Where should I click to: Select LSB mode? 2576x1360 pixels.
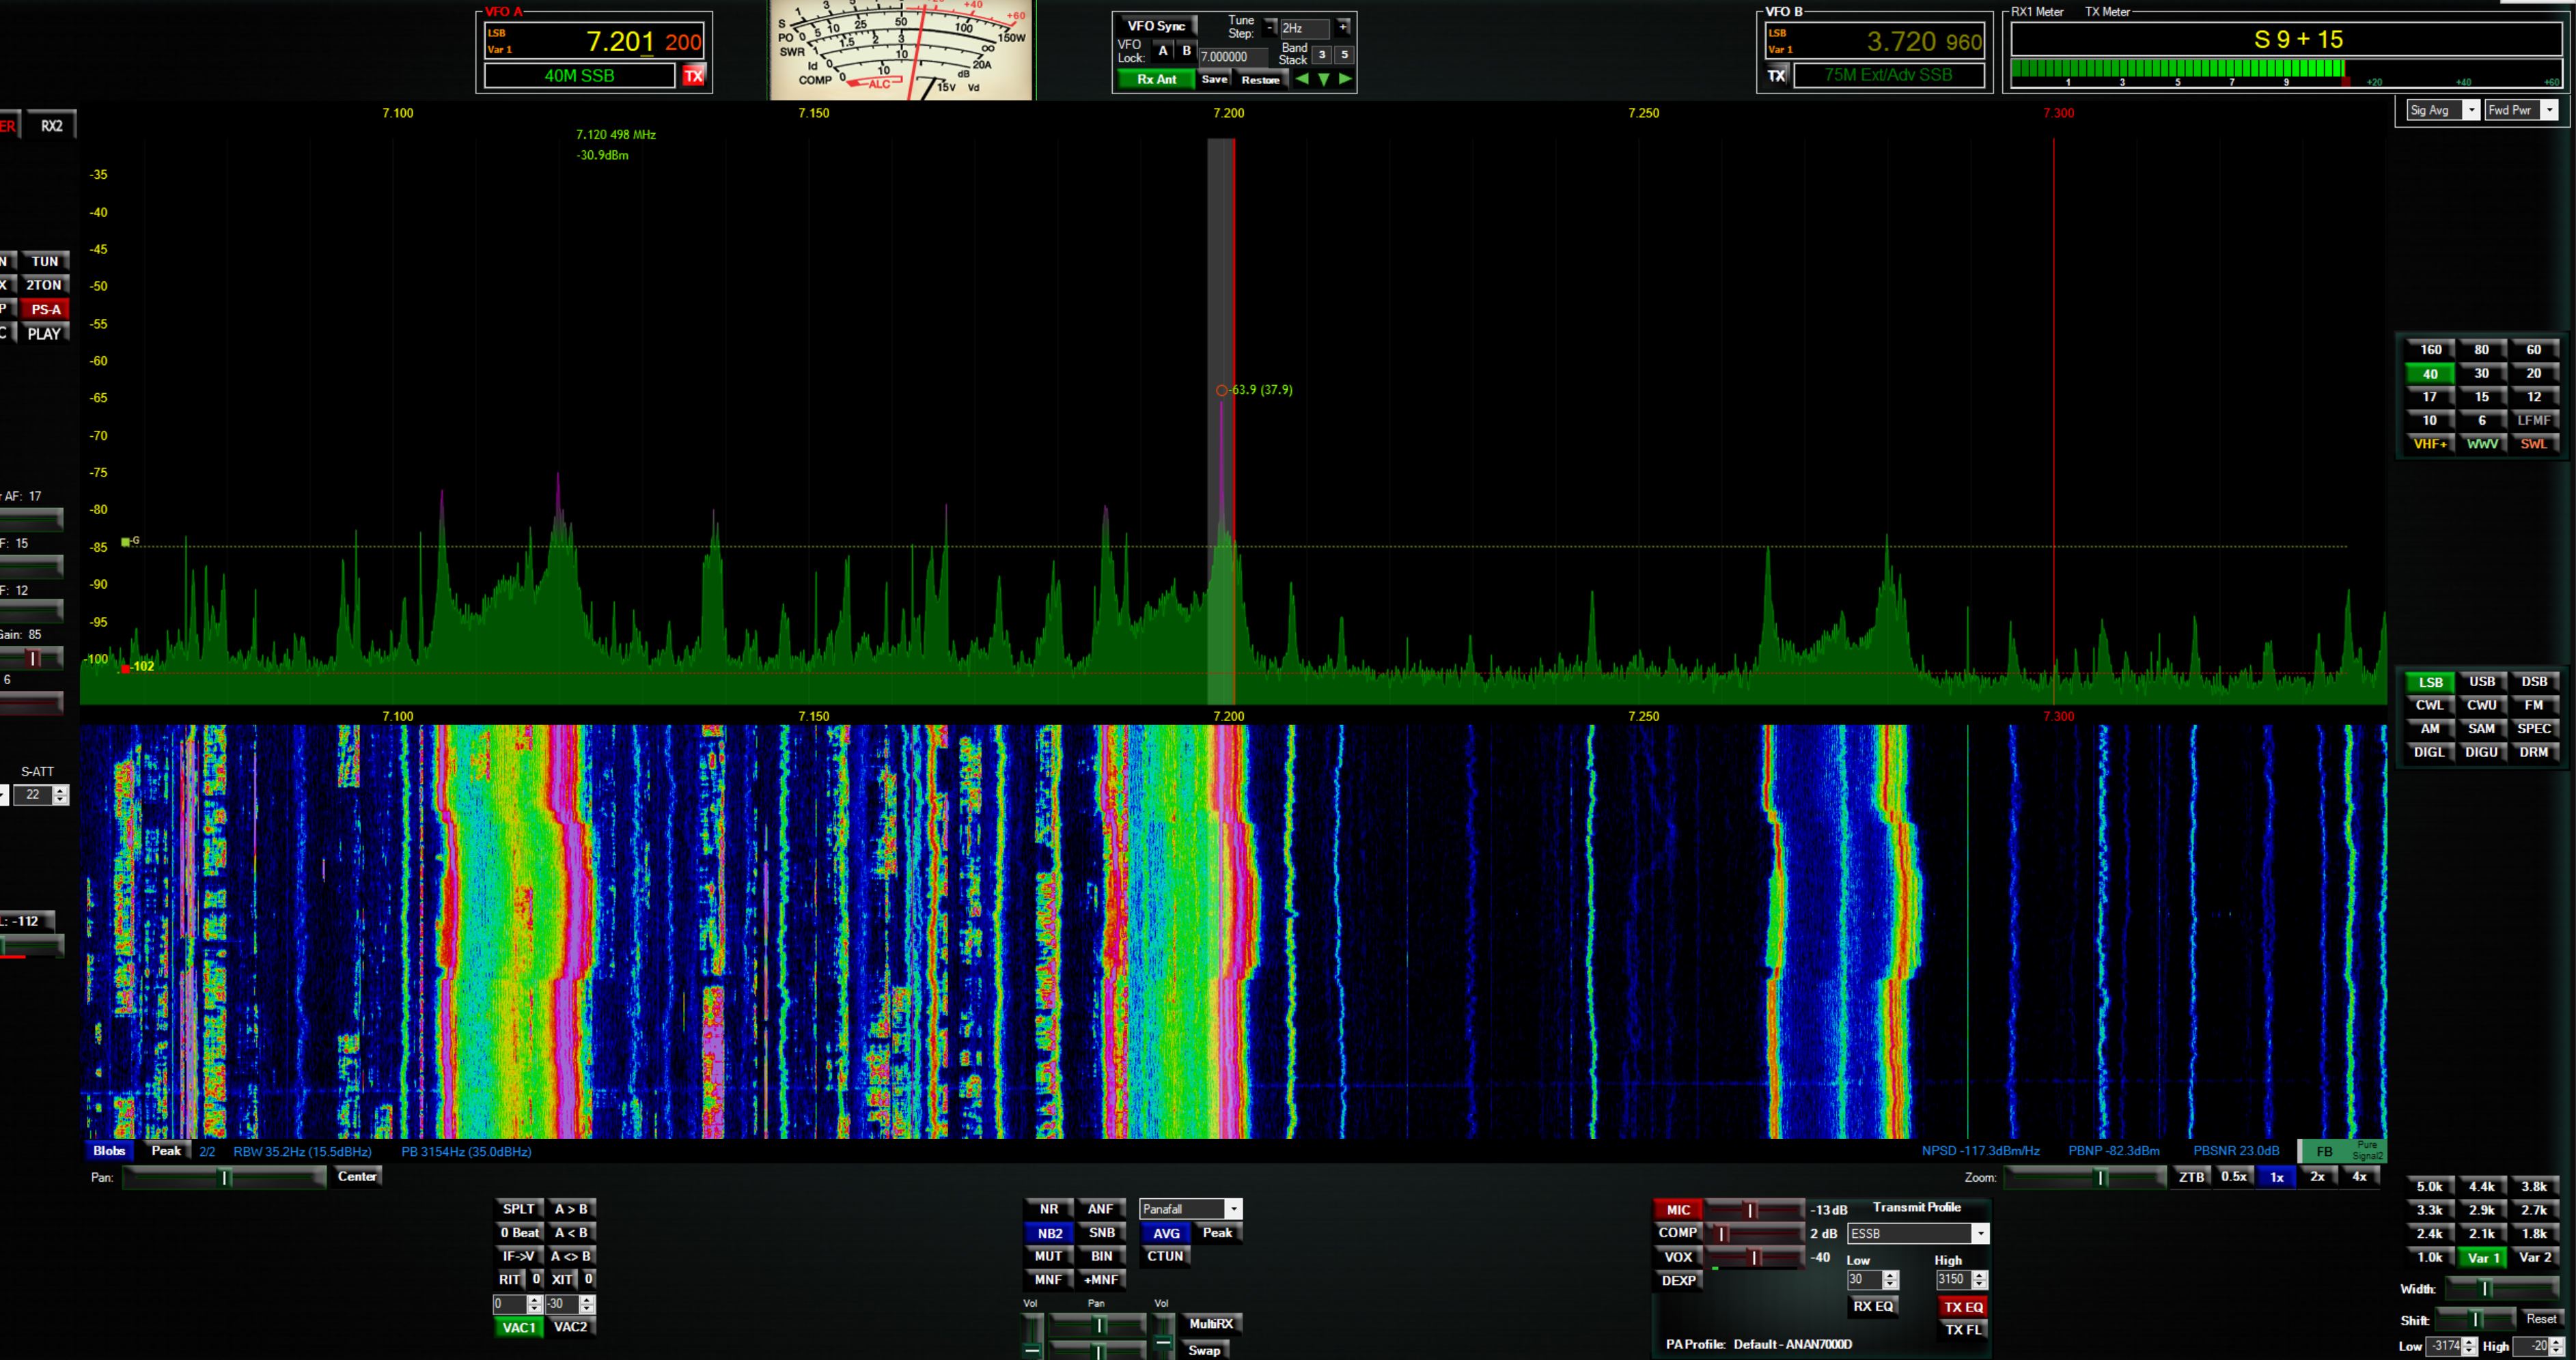2430,683
